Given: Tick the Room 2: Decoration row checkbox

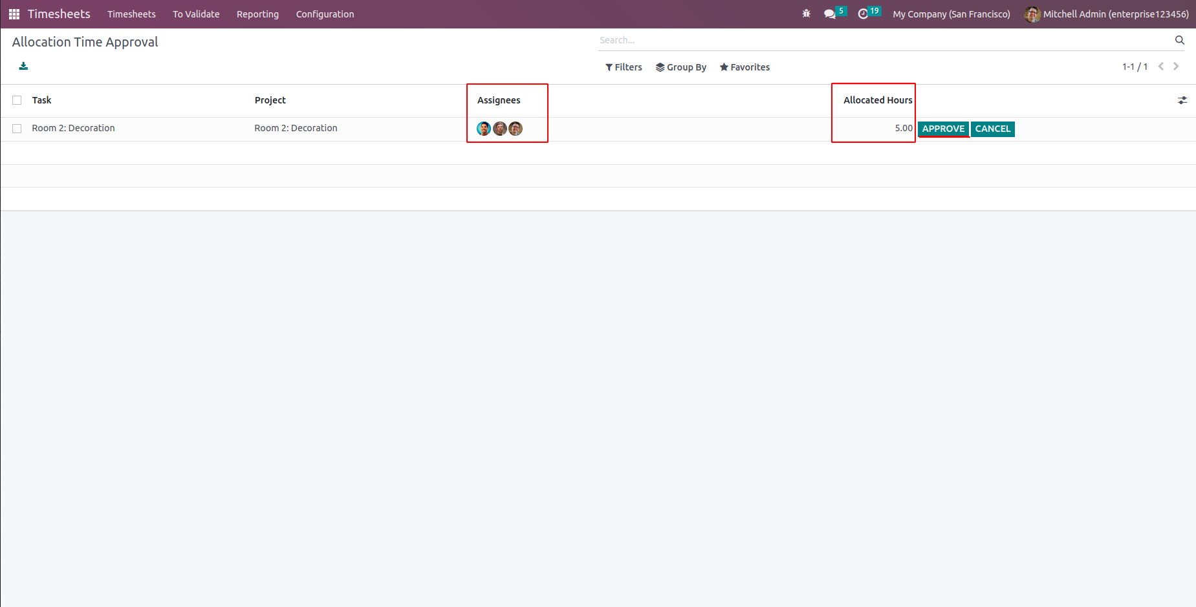Looking at the screenshot, I should 17,129.
